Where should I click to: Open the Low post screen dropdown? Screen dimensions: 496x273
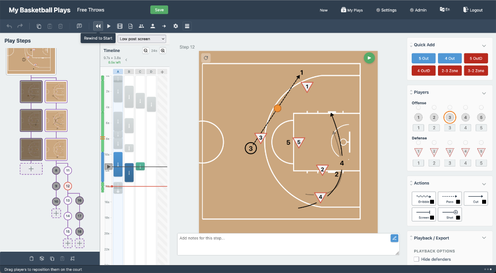coord(142,39)
